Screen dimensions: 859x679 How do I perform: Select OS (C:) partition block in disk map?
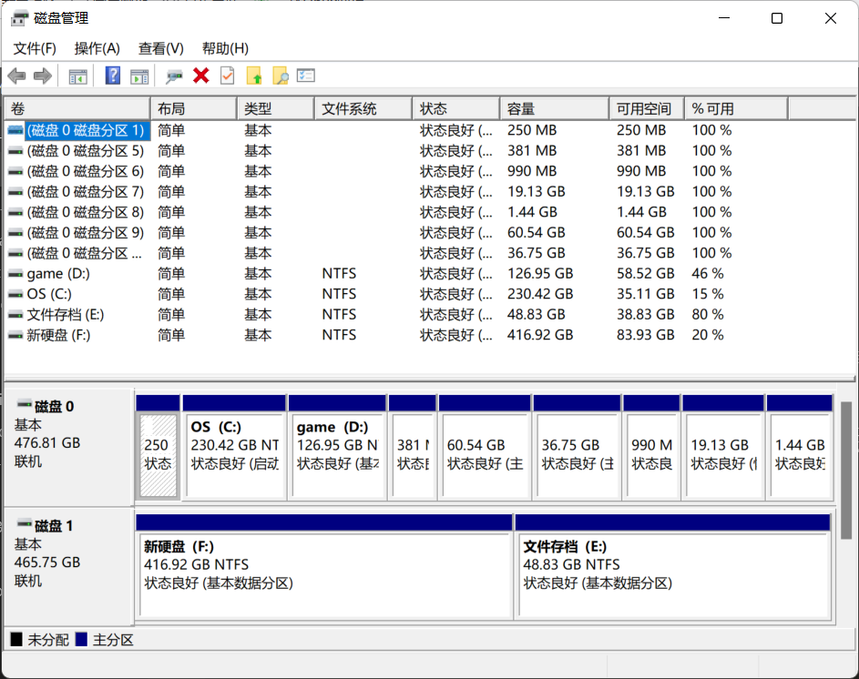(234, 456)
